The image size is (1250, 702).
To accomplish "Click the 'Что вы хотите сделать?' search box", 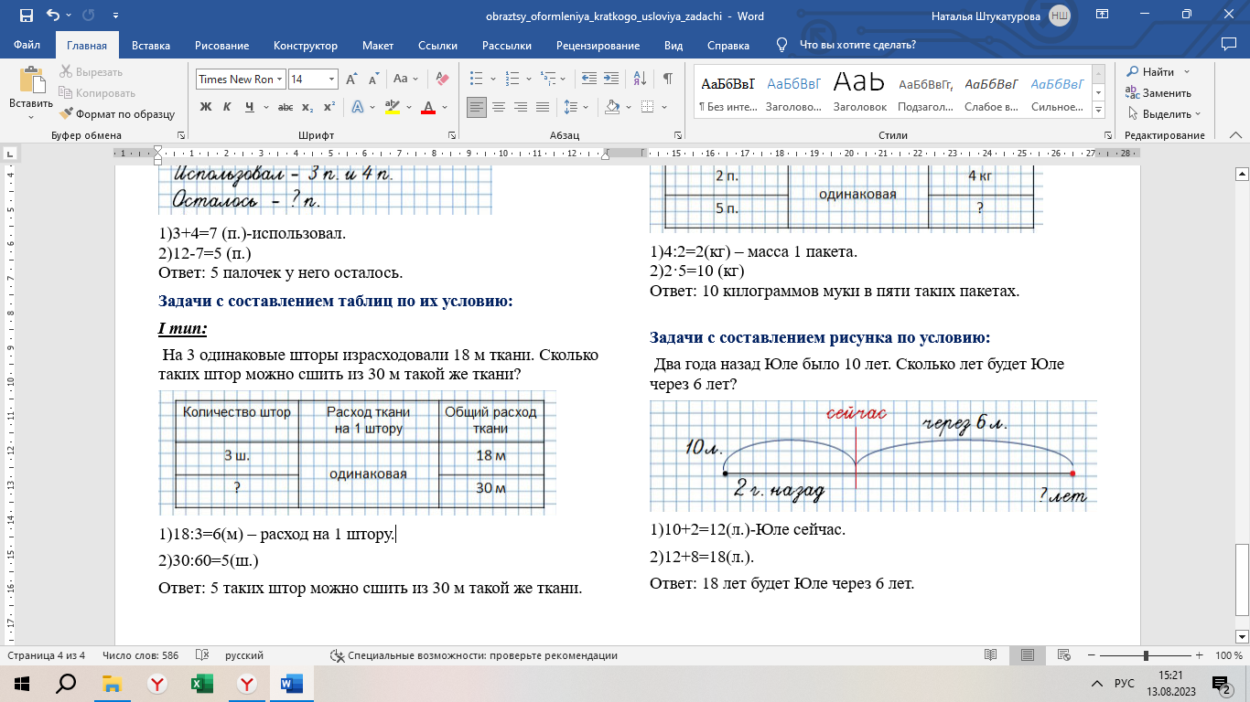I will [x=857, y=45].
